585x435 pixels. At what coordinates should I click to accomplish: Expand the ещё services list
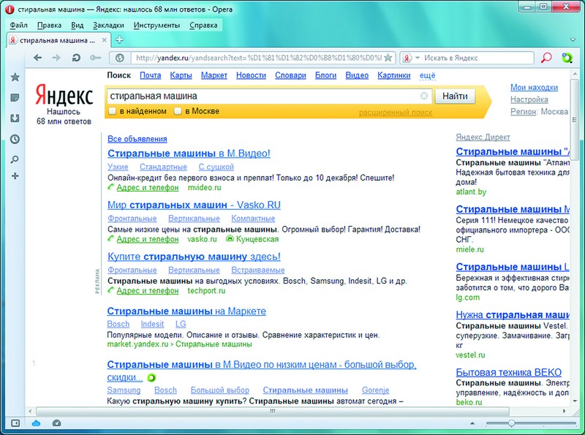[x=427, y=75]
